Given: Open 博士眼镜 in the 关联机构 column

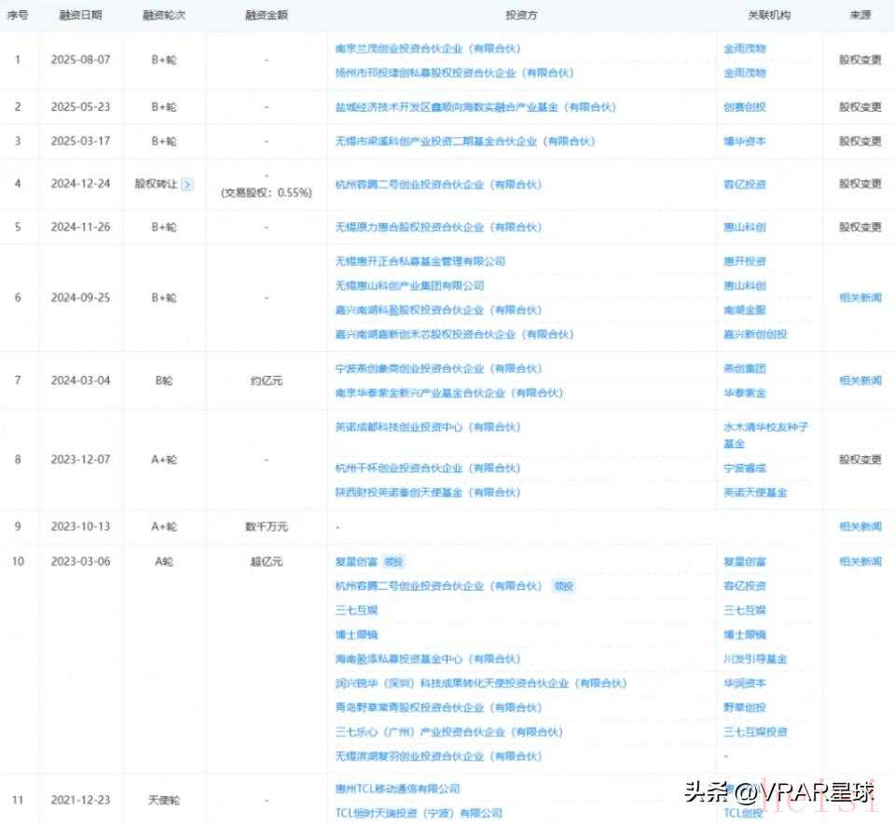Looking at the screenshot, I should (744, 635).
